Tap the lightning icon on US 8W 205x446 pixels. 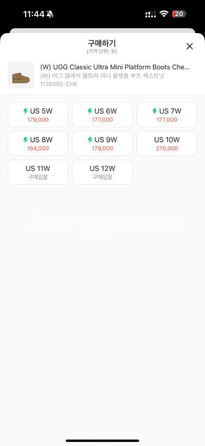point(26,140)
